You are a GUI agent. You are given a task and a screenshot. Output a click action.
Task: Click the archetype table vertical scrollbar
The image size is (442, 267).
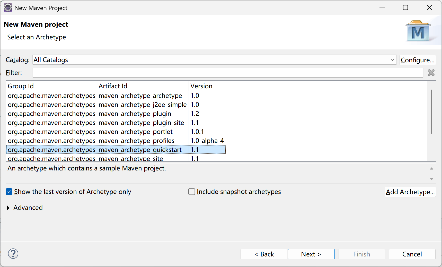pyautogui.click(x=431, y=111)
